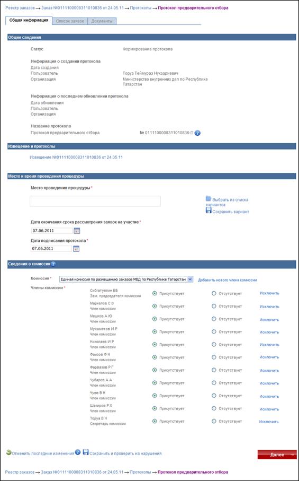Click Выбрать из списка вариантов link

tap(227, 202)
